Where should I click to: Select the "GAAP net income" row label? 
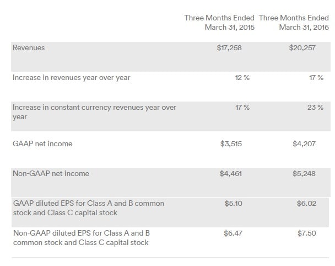click(x=42, y=144)
